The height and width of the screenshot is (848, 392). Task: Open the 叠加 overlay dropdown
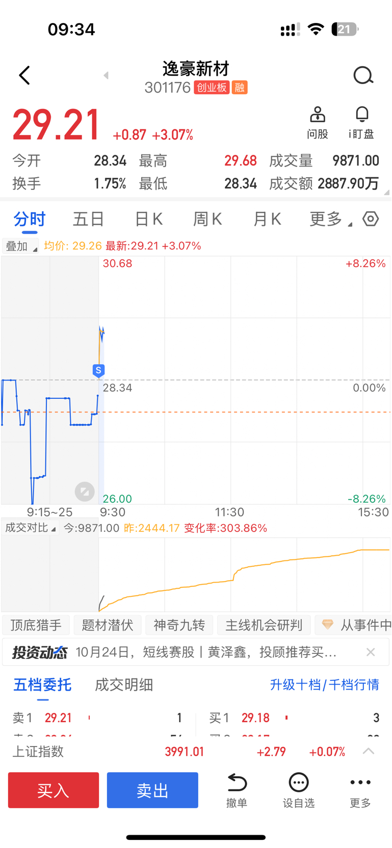pyautogui.click(x=20, y=247)
